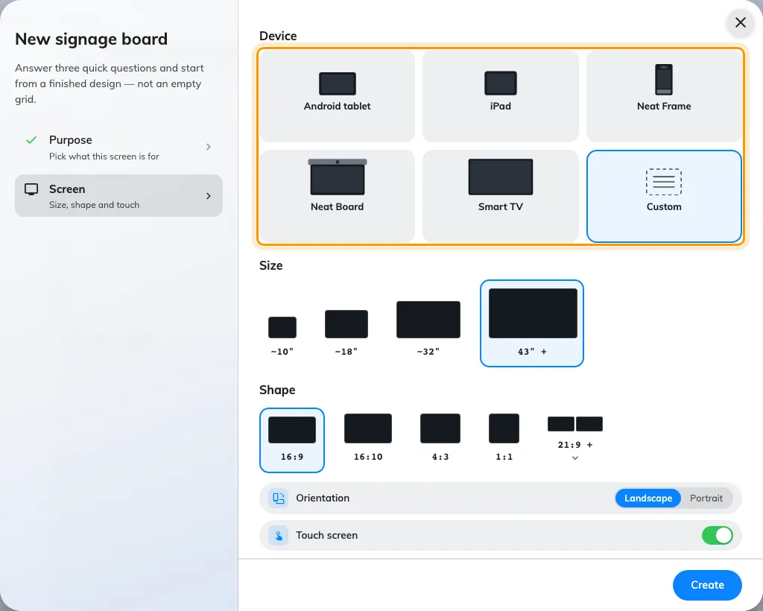
Task: Open the Screen step
Action: (118, 195)
